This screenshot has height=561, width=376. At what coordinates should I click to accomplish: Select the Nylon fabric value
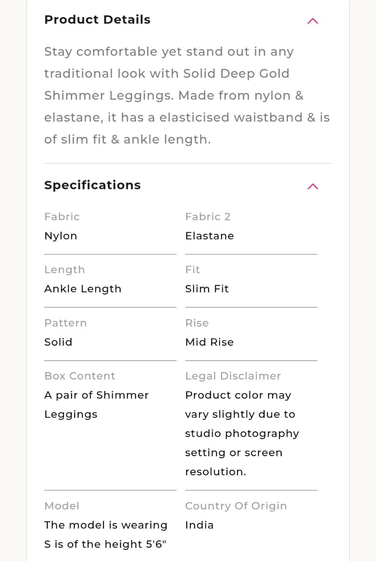coord(61,236)
